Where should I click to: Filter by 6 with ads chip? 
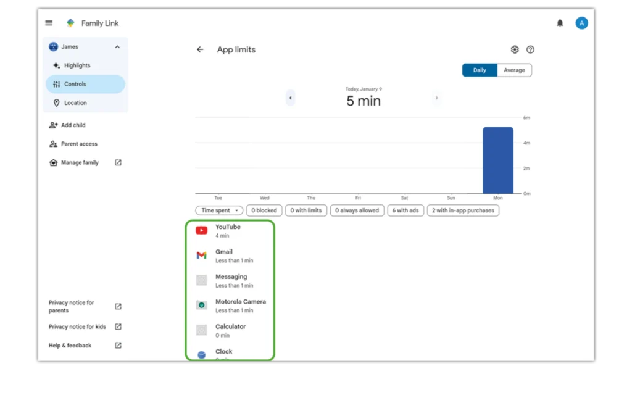405,210
